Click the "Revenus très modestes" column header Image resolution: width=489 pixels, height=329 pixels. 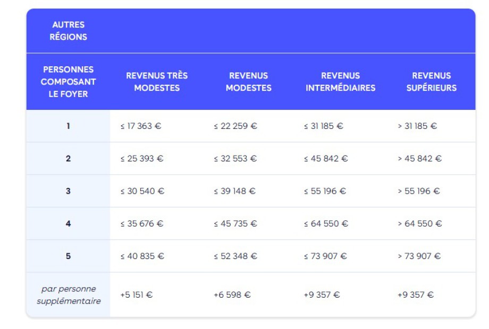(x=157, y=82)
